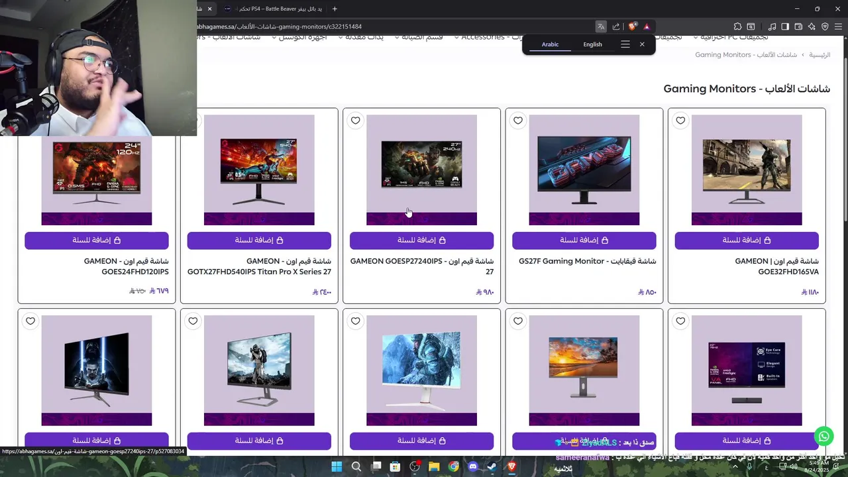This screenshot has width=848, height=477.
Task: Toggle the browser sidebar panel icon
Action: point(785,26)
